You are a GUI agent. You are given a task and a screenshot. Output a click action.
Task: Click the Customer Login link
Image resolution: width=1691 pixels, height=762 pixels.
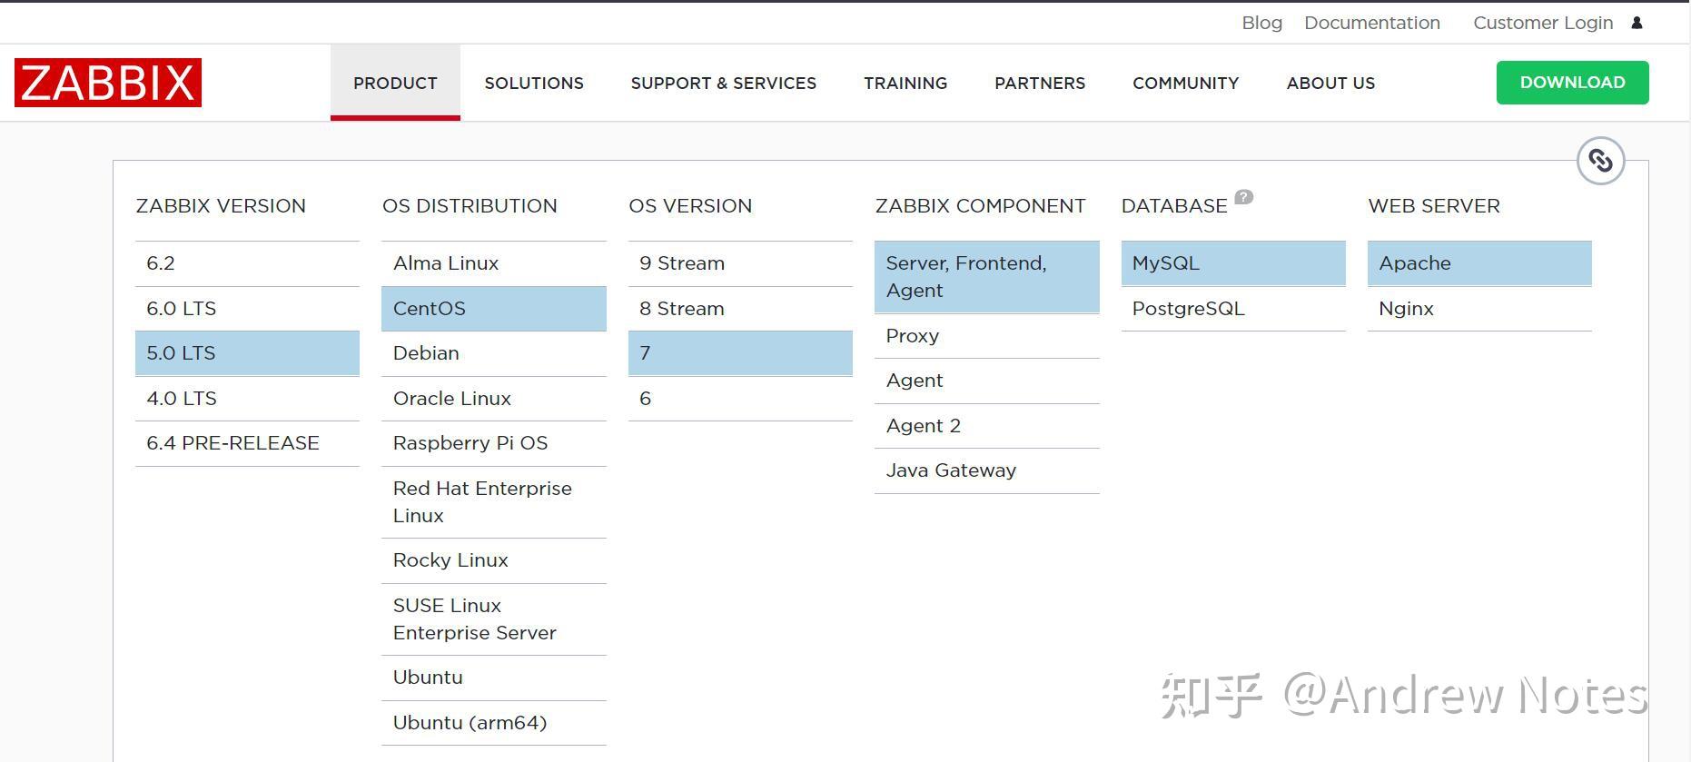[1542, 23]
